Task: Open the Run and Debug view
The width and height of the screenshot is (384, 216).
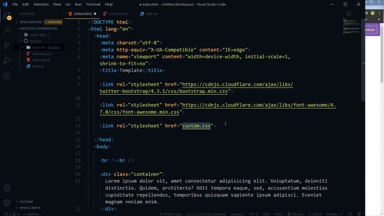Action: pyautogui.click(x=7, y=60)
